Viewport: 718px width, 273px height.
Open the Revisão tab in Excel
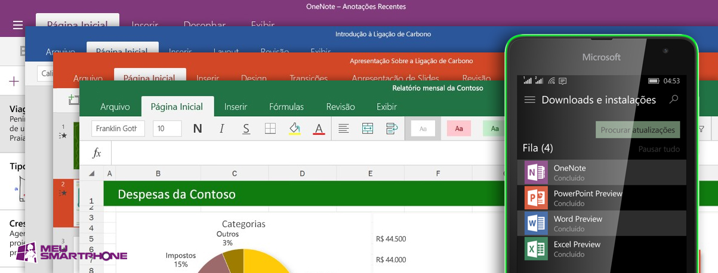coord(340,107)
